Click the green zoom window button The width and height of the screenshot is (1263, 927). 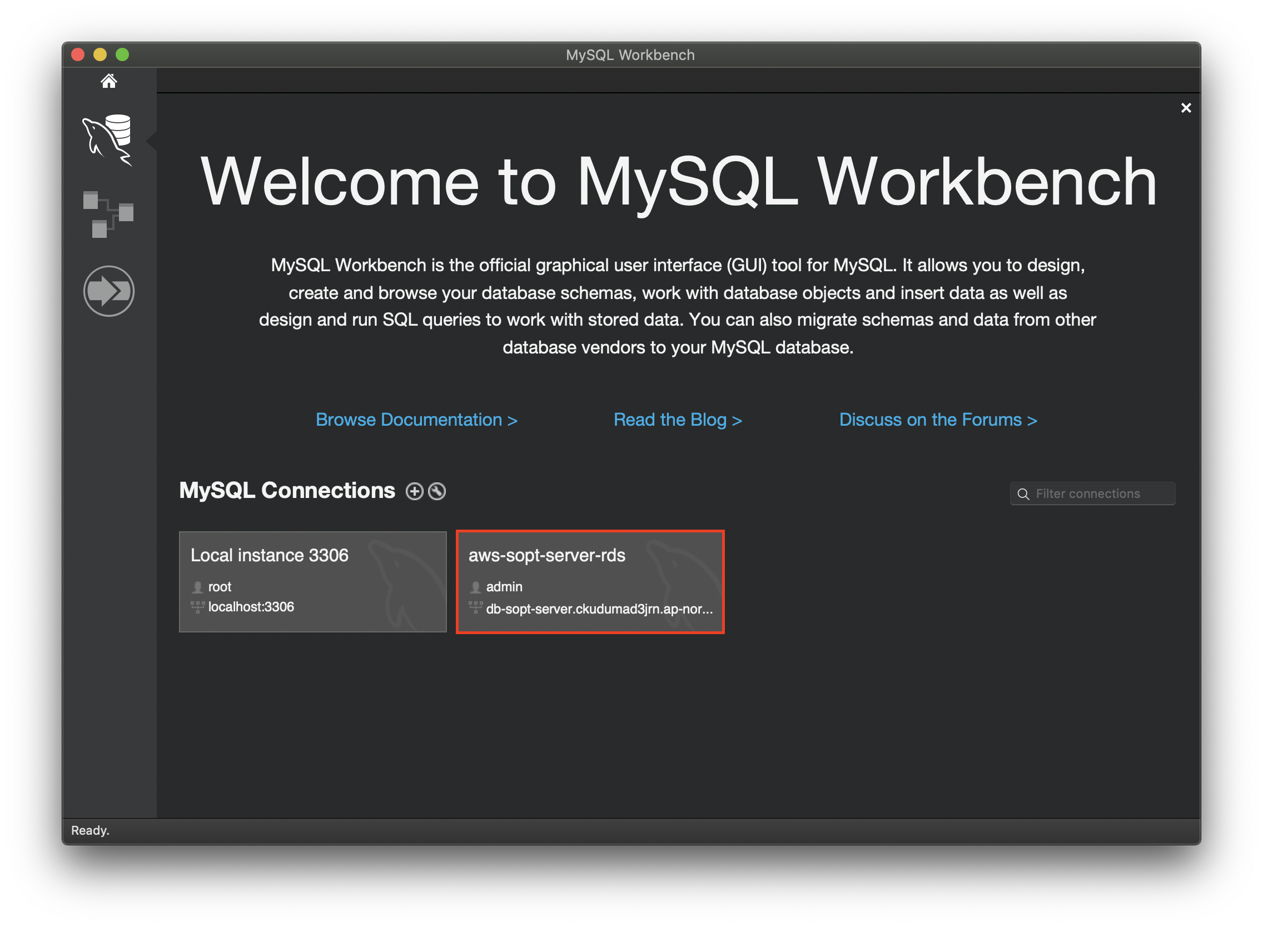pos(122,54)
